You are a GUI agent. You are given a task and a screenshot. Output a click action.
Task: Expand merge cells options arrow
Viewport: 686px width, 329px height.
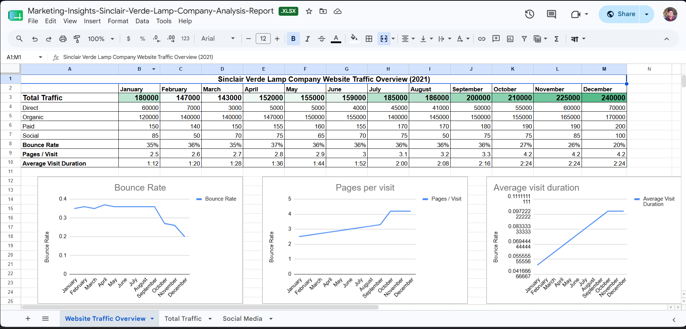pos(393,39)
